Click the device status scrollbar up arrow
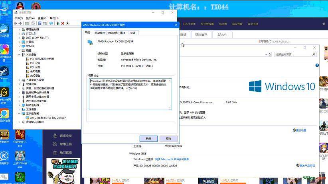328x184 pixels. coord(170,81)
